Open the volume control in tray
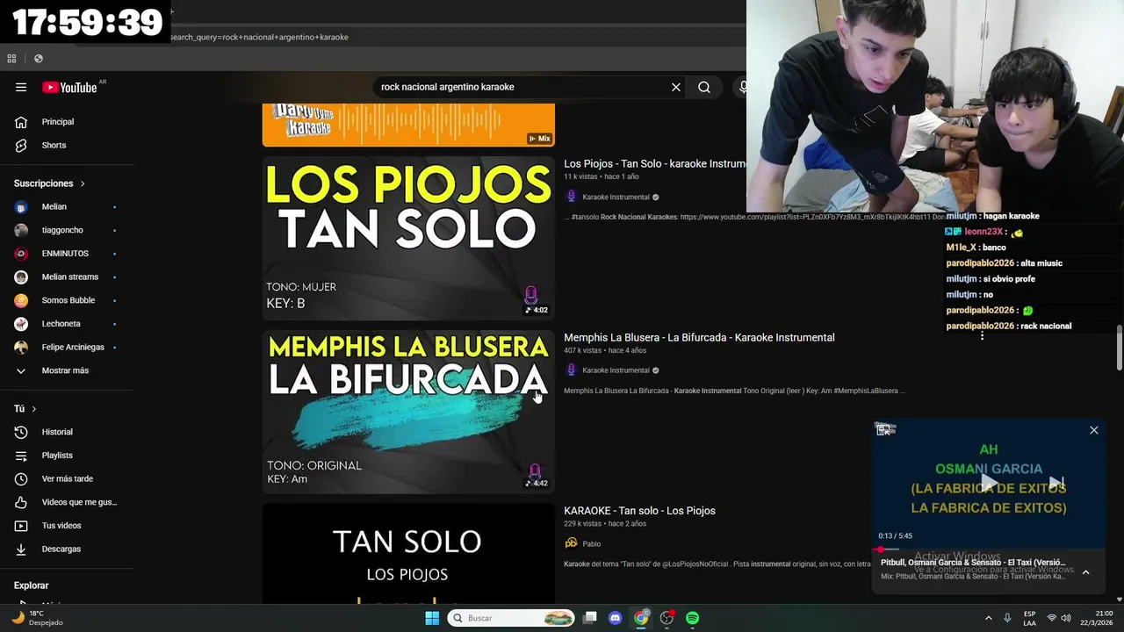 click(x=1066, y=618)
